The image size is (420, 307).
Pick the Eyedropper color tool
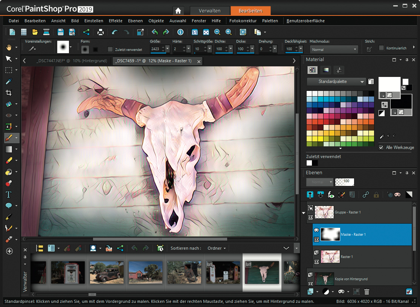(x=9, y=81)
